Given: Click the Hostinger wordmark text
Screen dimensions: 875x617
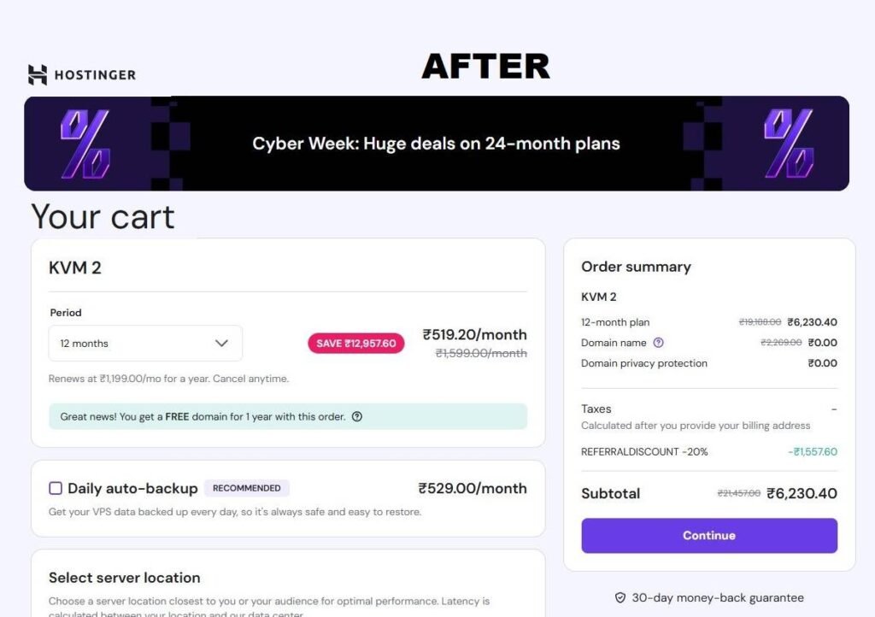Looking at the screenshot, I should 95,75.
